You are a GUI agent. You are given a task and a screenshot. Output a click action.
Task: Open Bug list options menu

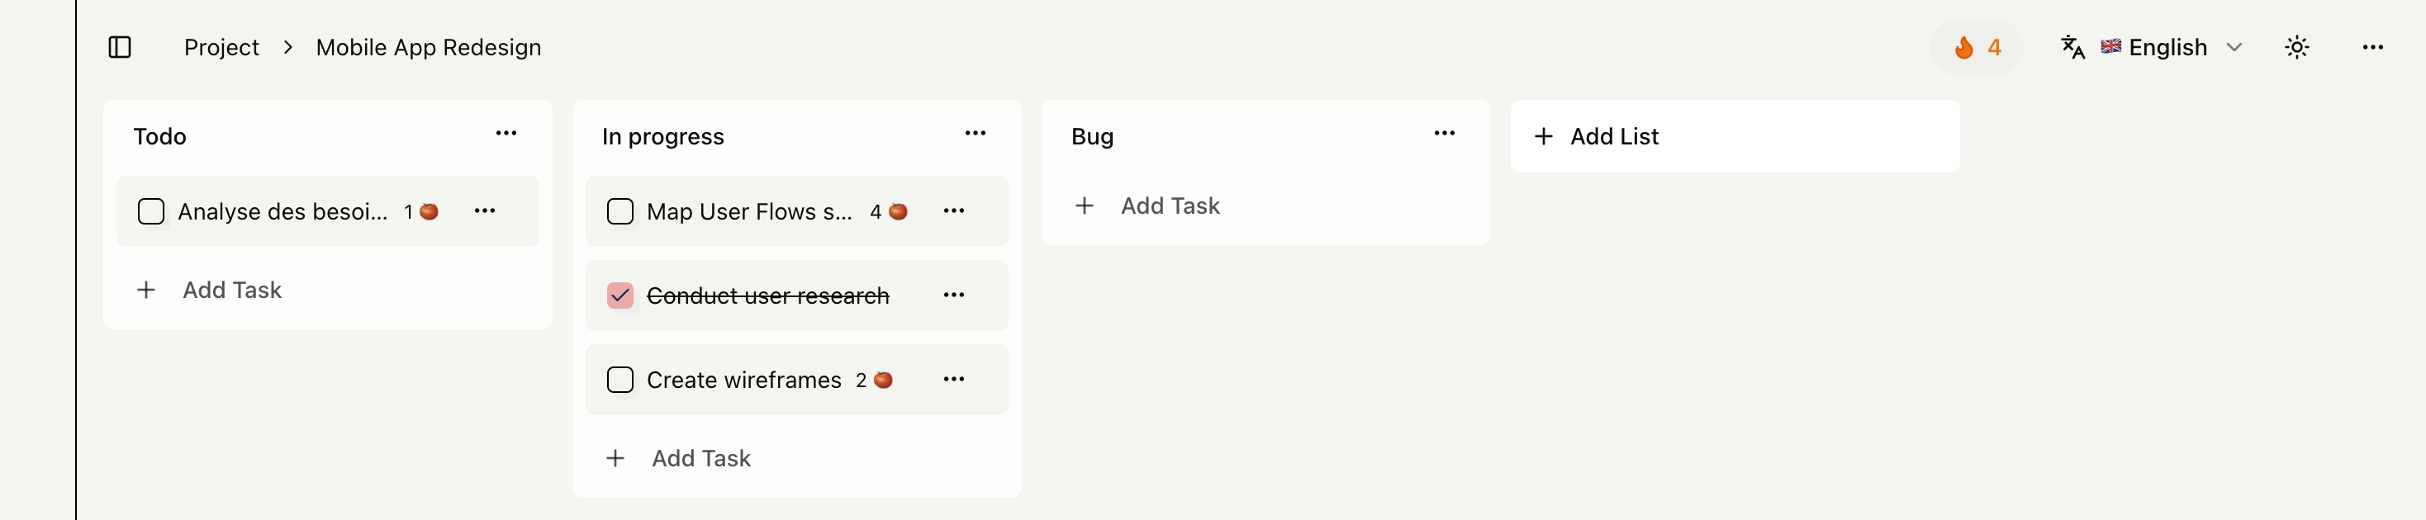point(1444,134)
